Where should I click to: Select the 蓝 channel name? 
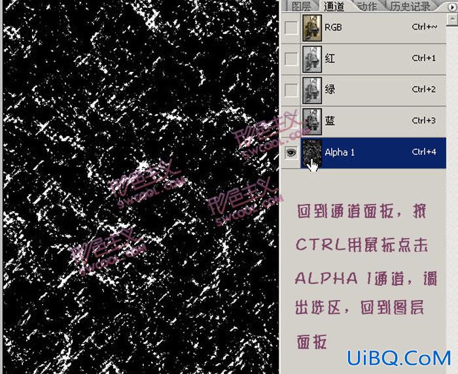330,120
